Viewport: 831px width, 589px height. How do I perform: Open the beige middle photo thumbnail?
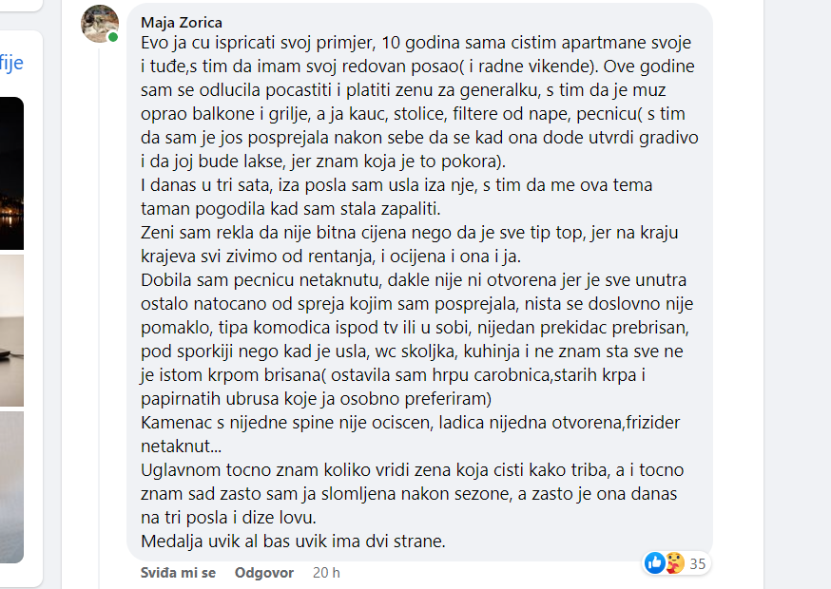pyautogui.click(x=11, y=331)
